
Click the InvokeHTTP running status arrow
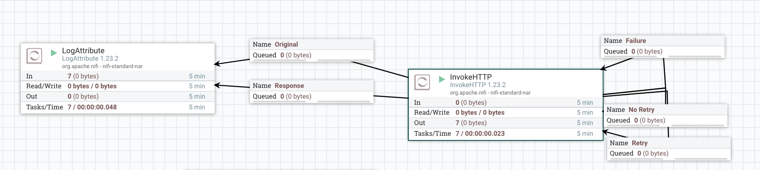tap(442, 79)
